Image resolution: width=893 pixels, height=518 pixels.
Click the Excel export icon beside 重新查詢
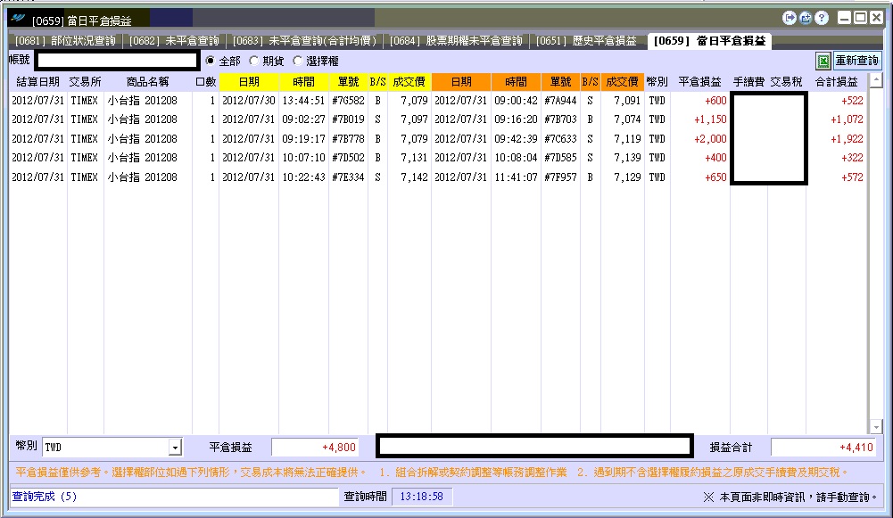point(823,61)
